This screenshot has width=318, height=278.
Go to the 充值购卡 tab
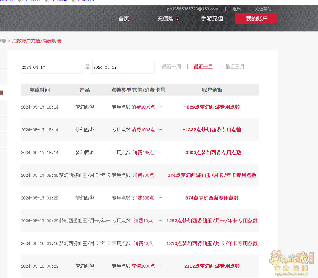coord(168,19)
